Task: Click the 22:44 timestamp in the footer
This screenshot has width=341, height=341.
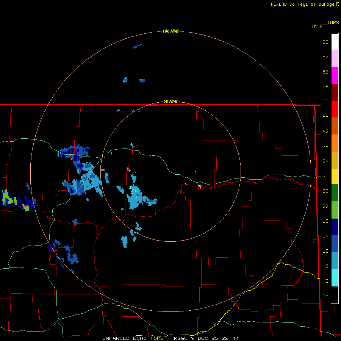Action: (230, 338)
